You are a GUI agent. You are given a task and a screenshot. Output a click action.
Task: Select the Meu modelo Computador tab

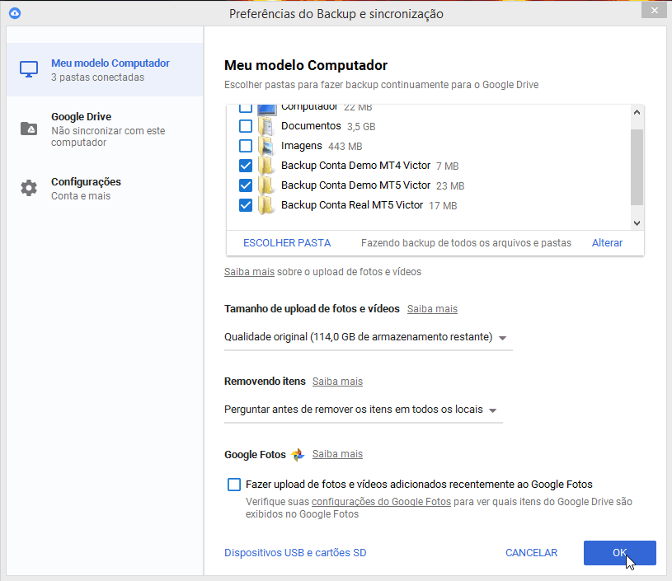pos(105,69)
